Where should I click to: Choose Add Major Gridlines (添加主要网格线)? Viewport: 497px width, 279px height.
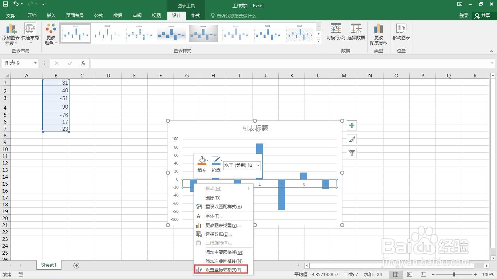pyautogui.click(x=223, y=252)
